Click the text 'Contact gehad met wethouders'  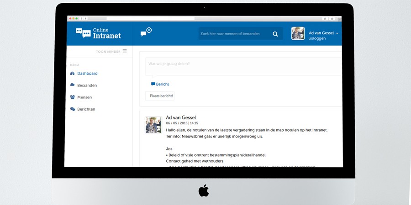(x=195, y=161)
